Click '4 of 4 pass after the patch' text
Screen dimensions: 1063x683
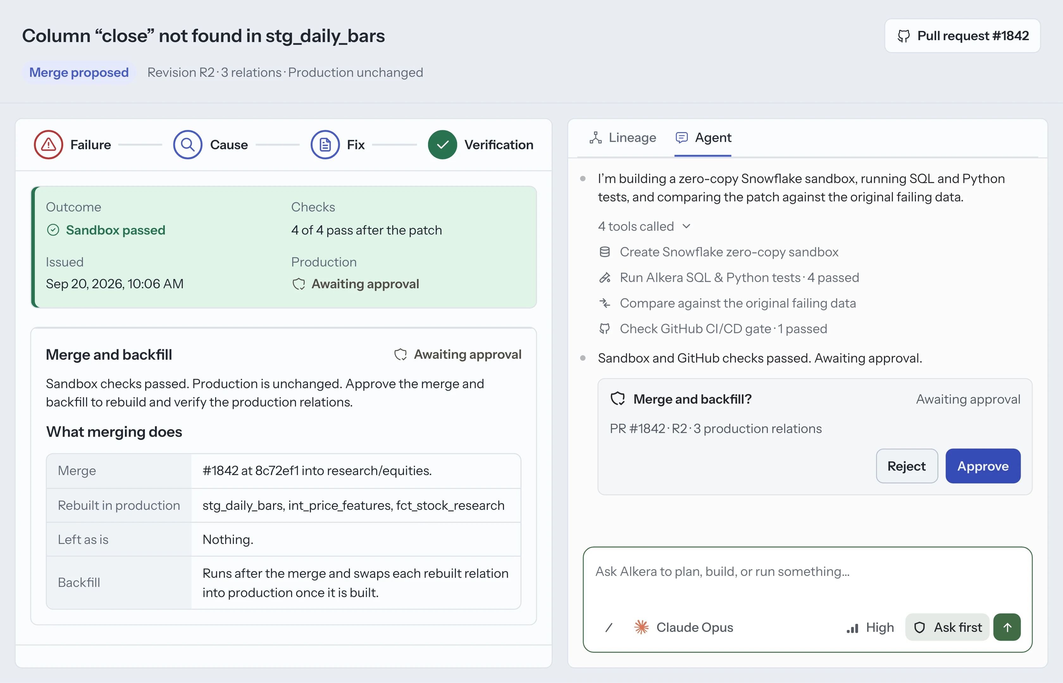pos(366,230)
